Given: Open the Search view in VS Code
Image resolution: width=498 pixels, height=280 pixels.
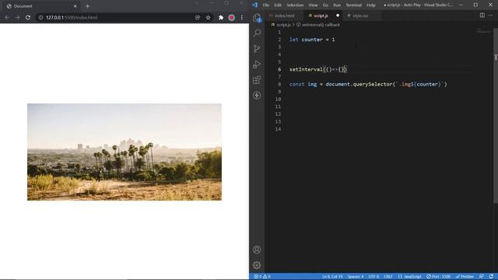Looking at the screenshot, I should click(x=257, y=33).
